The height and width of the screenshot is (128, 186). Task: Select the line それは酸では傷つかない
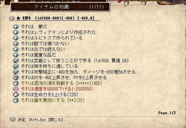pos(45,44)
